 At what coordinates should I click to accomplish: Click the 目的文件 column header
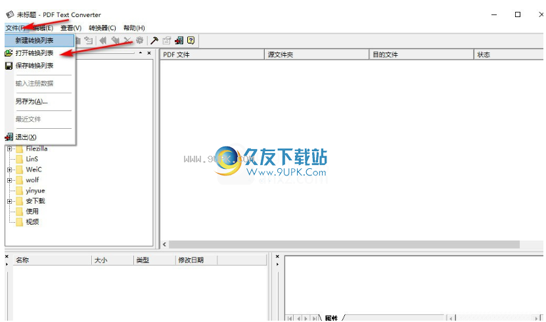(x=421, y=55)
